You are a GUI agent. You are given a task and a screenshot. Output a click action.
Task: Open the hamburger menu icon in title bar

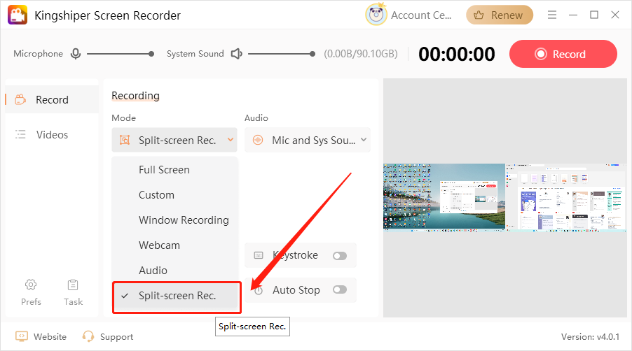(552, 15)
